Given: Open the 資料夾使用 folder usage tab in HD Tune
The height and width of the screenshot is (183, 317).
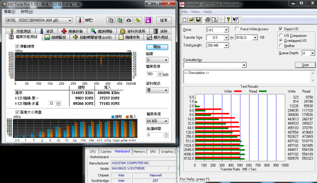Looking at the screenshot, I should click(x=133, y=31).
